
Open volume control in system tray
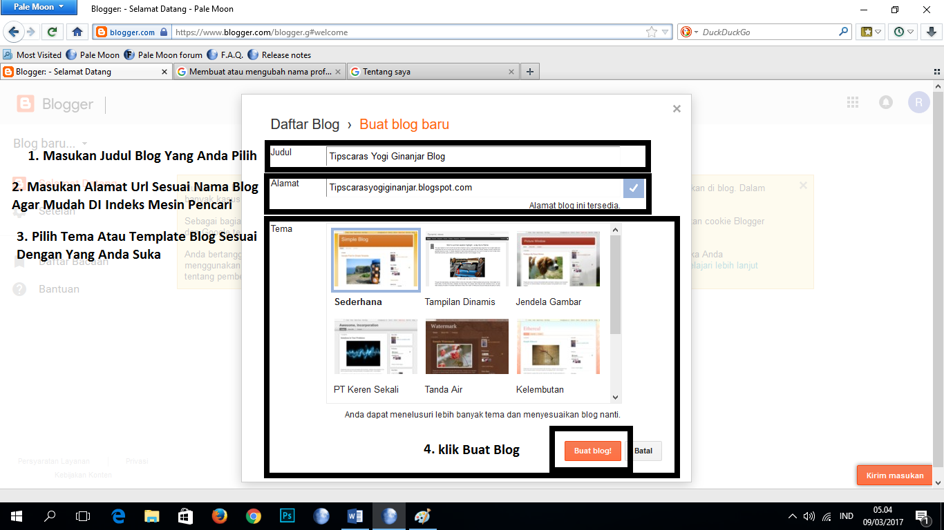click(809, 516)
